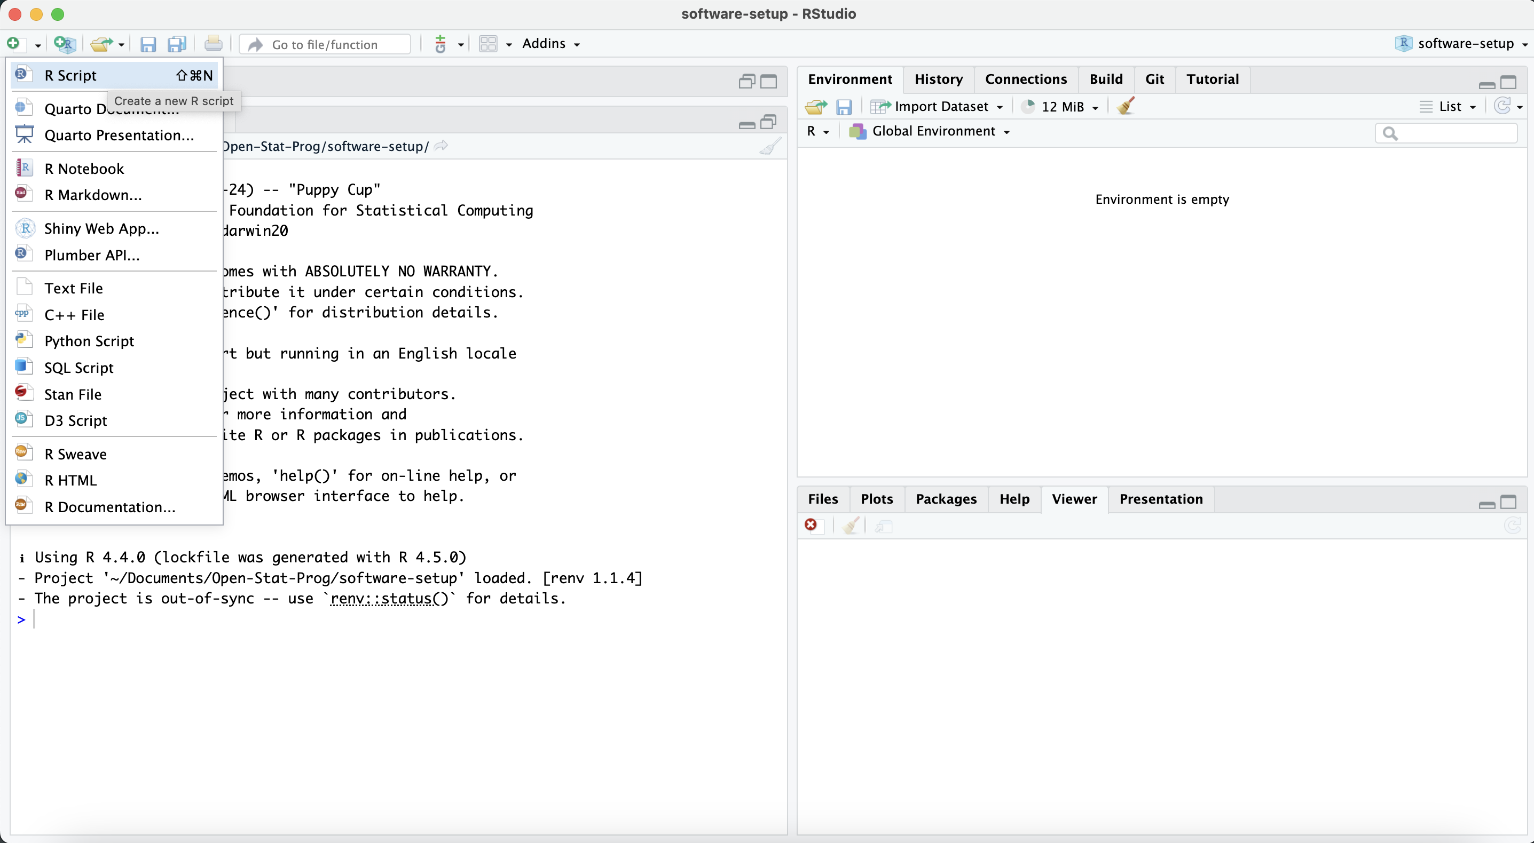Viewport: 1534px width, 843px height.
Task: Open the Packages tab
Action: [x=946, y=499]
